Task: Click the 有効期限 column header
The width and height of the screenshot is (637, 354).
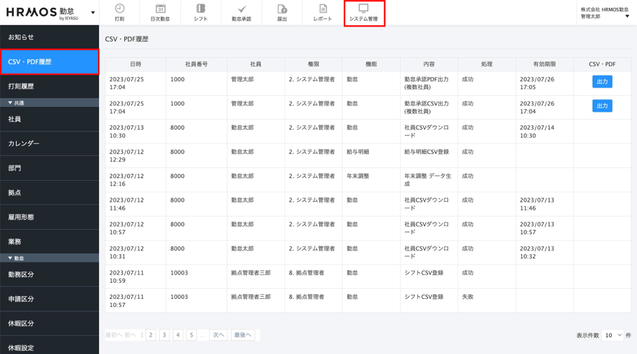Action: click(544, 64)
